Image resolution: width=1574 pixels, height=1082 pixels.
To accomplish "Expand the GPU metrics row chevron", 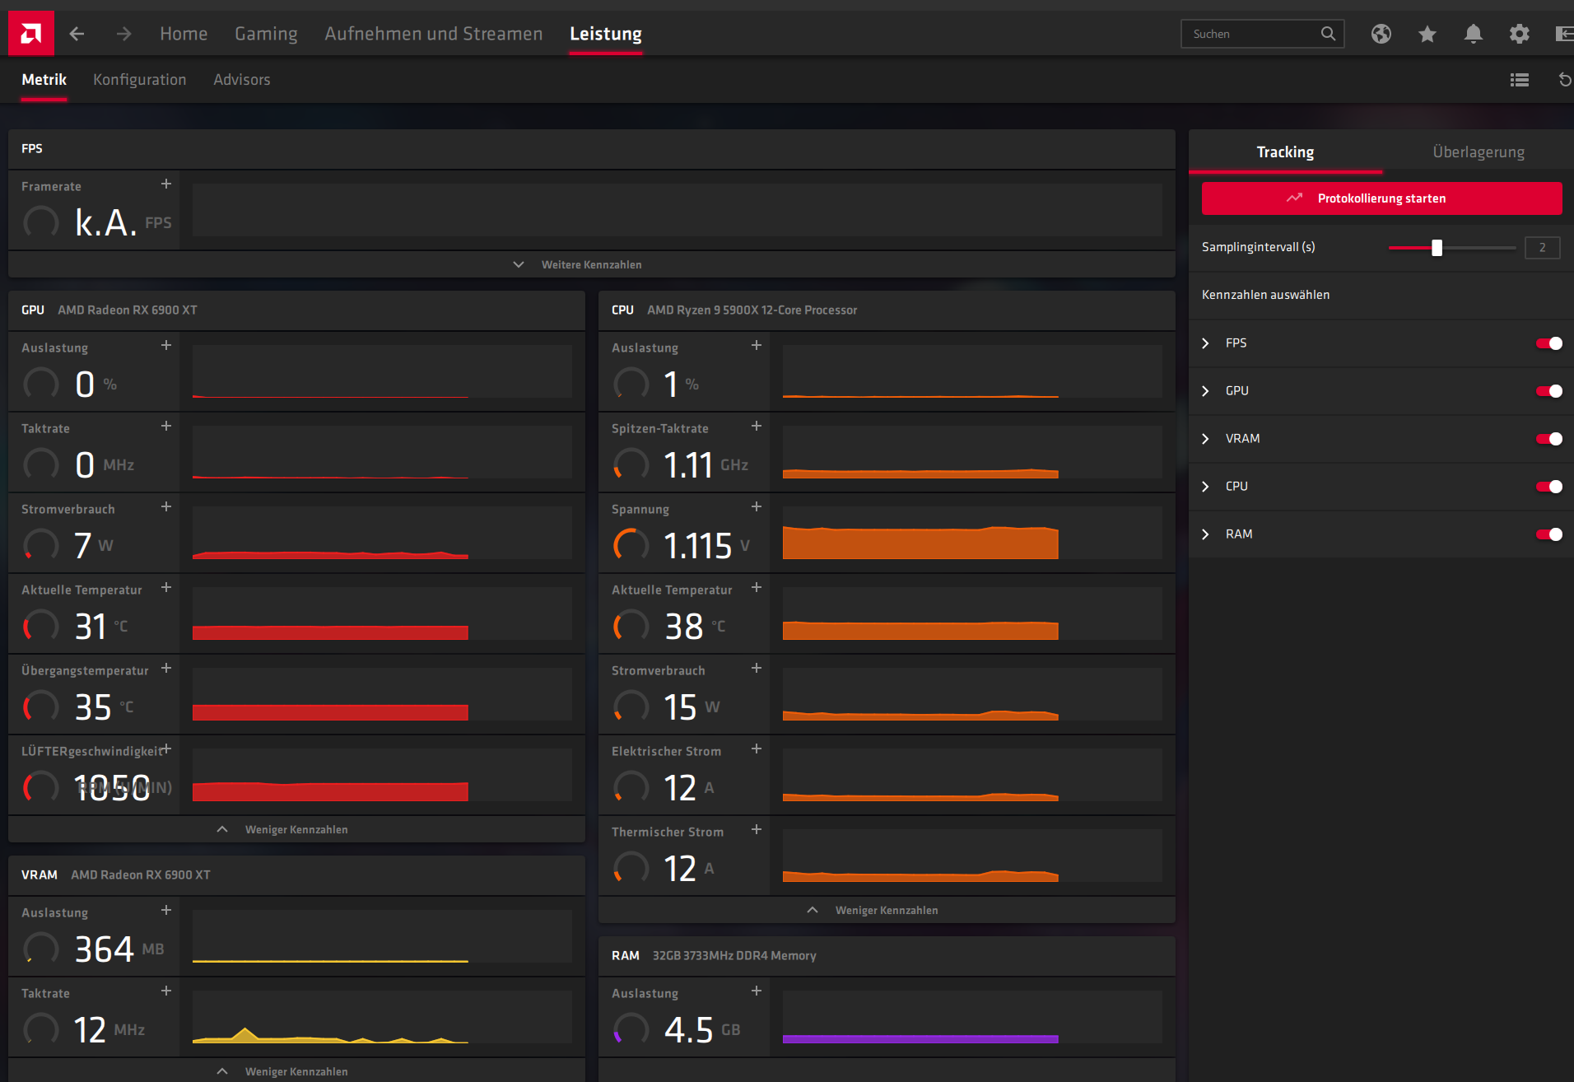I will (x=1206, y=391).
